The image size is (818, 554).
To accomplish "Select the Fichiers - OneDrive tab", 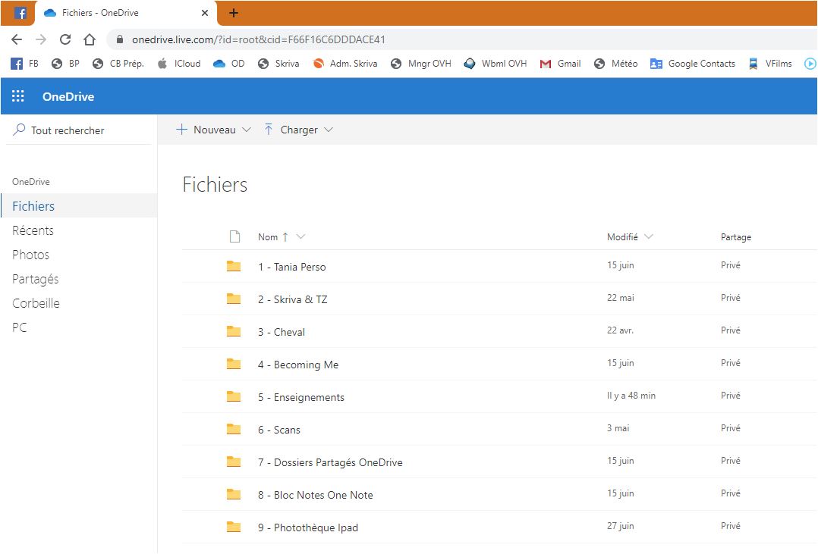I will (127, 13).
